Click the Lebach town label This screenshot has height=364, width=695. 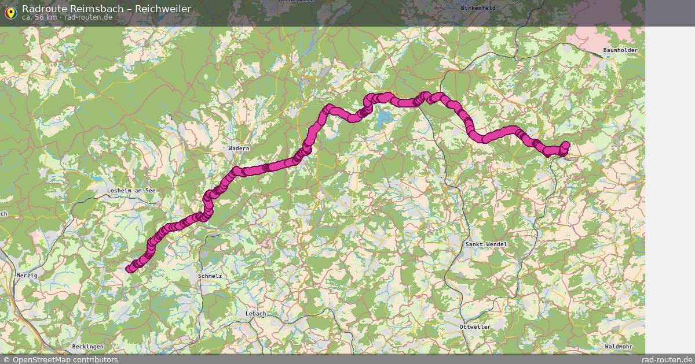[x=255, y=314]
